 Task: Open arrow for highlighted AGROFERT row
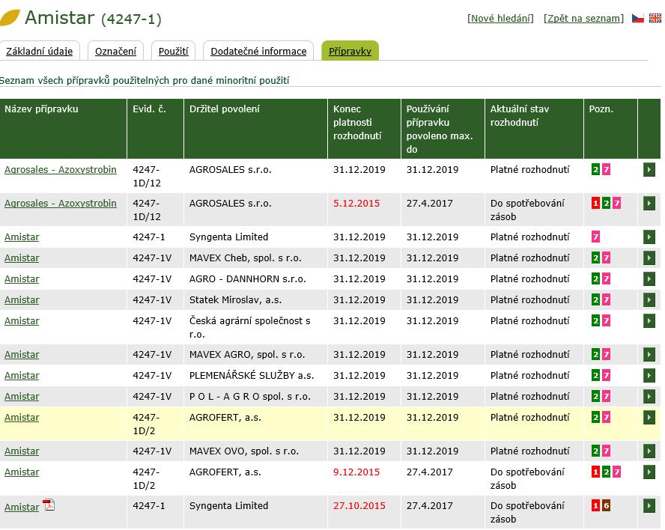649,418
